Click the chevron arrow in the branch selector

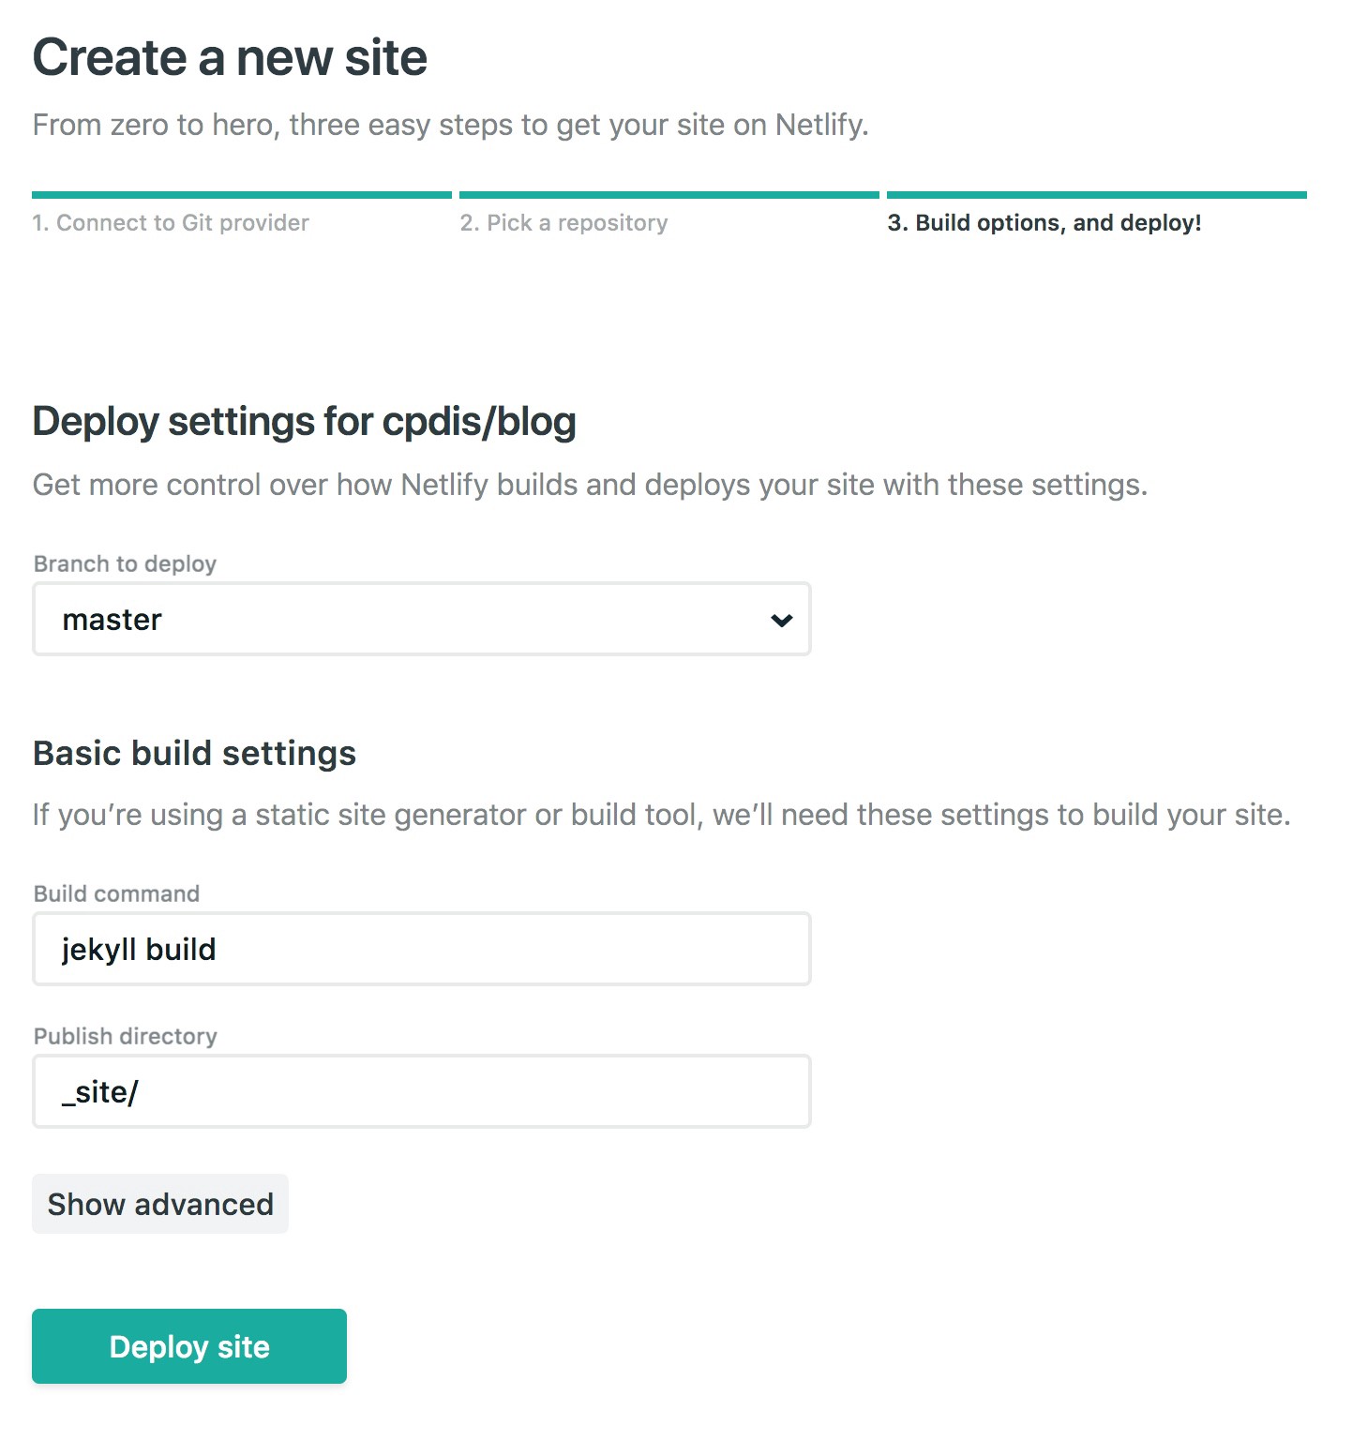tap(781, 620)
